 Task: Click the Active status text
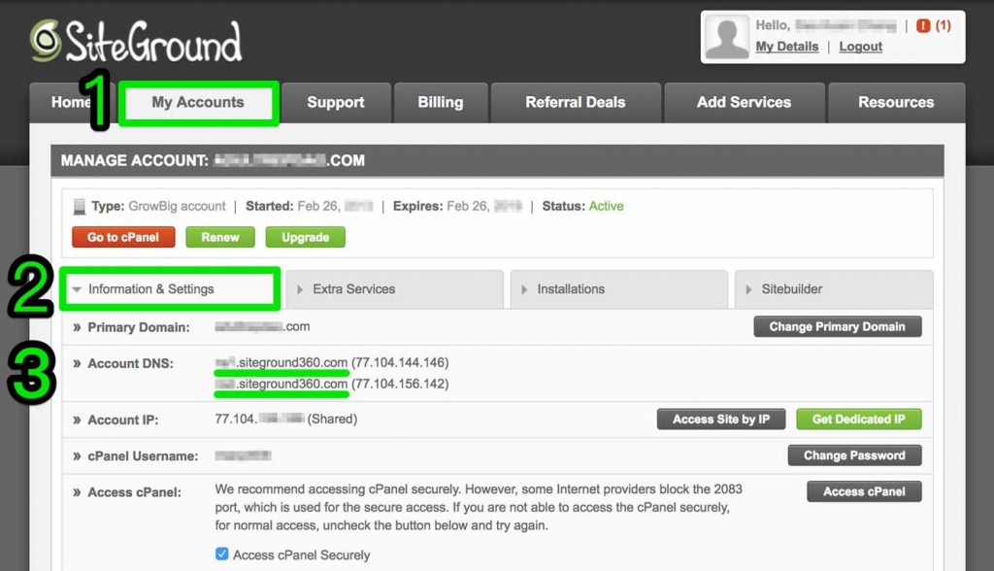tap(606, 206)
